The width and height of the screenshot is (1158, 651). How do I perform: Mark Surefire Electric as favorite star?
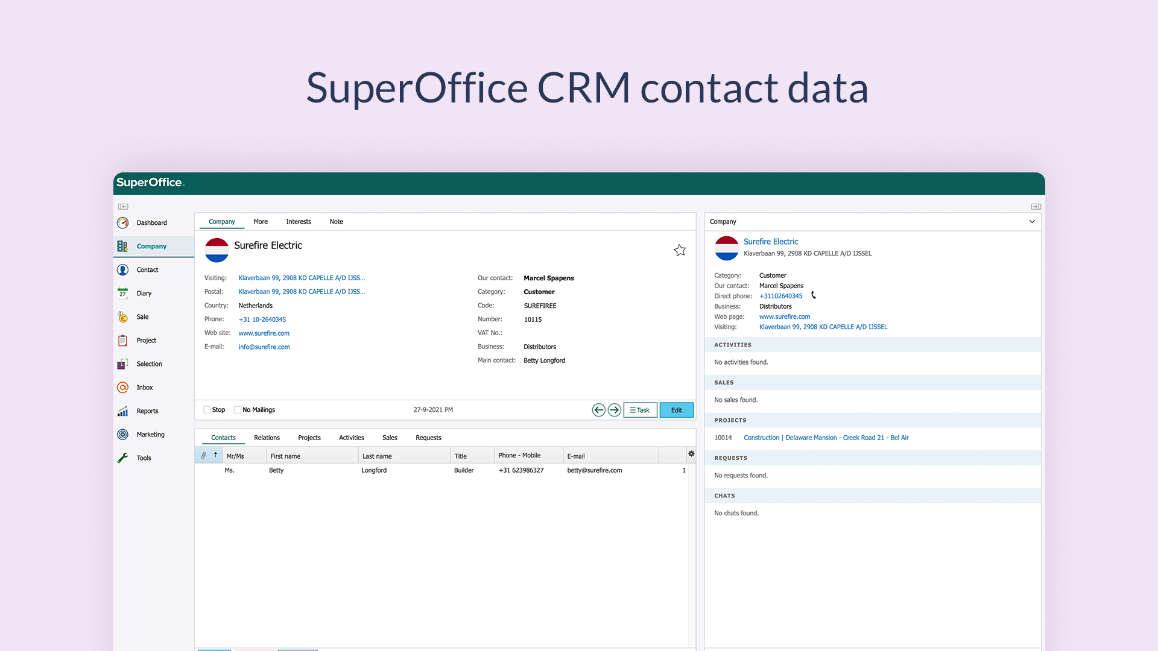(680, 250)
